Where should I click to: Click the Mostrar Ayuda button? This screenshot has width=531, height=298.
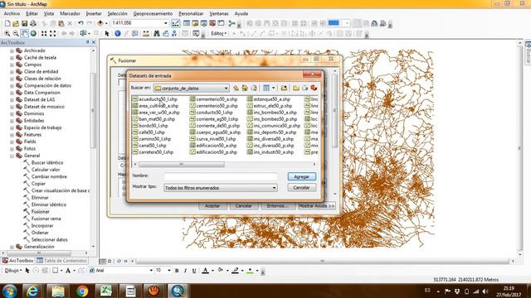click(x=317, y=206)
